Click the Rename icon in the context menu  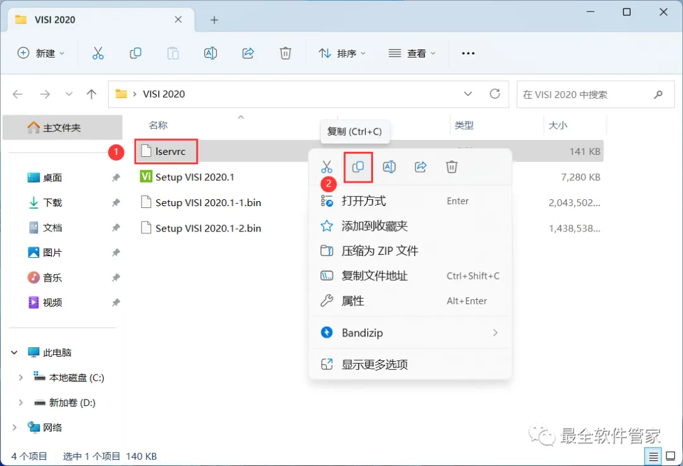click(x=389, y=167)
